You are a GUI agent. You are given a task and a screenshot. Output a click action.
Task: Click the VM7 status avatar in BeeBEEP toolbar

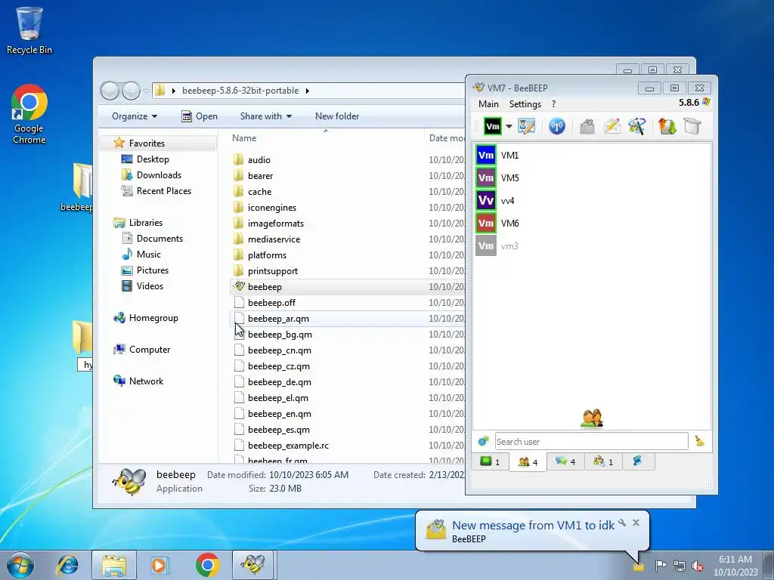pos(493,126)
